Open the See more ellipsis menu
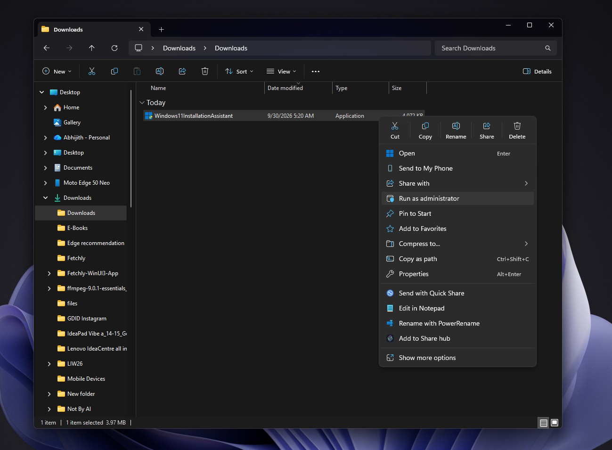Viewport: 612px width, 450px height. coord(316,71)
